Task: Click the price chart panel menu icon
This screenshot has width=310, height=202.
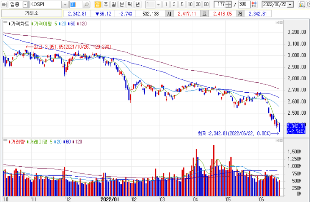Action: click(x=5, y=22)
